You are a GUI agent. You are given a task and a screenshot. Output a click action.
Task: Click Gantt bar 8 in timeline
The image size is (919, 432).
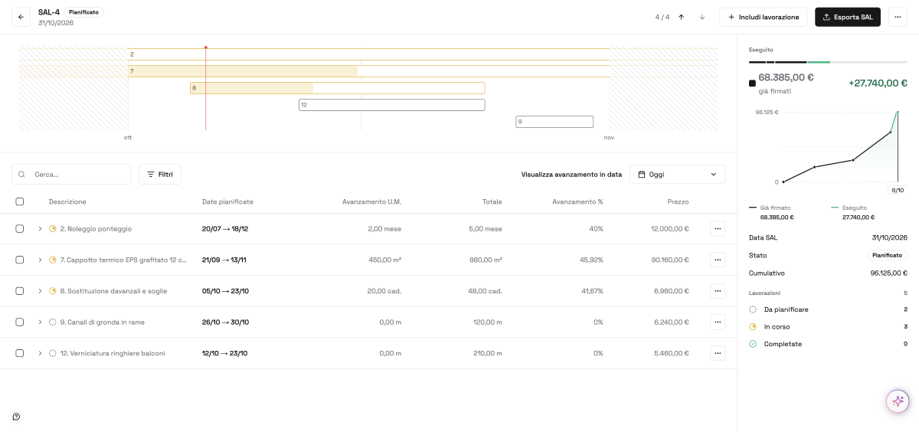tap(337, 88)
